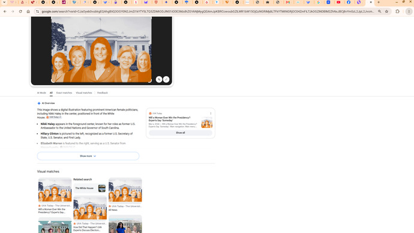This screenshot has height=233, width=414.
Task: Switch to AI Mode tab
Action: pyautogui.click(x=41, y=93)
